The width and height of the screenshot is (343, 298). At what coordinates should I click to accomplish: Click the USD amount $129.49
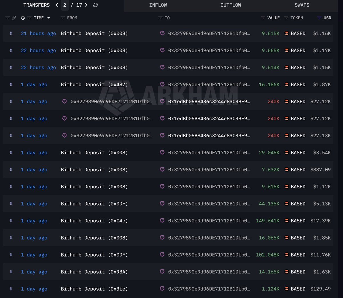(x=321, y=289)
